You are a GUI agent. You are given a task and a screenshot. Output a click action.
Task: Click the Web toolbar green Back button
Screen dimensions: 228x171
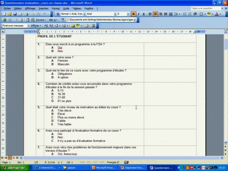pos(5,20)
